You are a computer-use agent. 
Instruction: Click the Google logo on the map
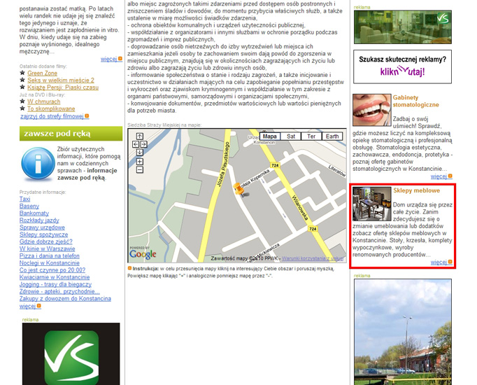pyautogui.click(x=143, y=254)
